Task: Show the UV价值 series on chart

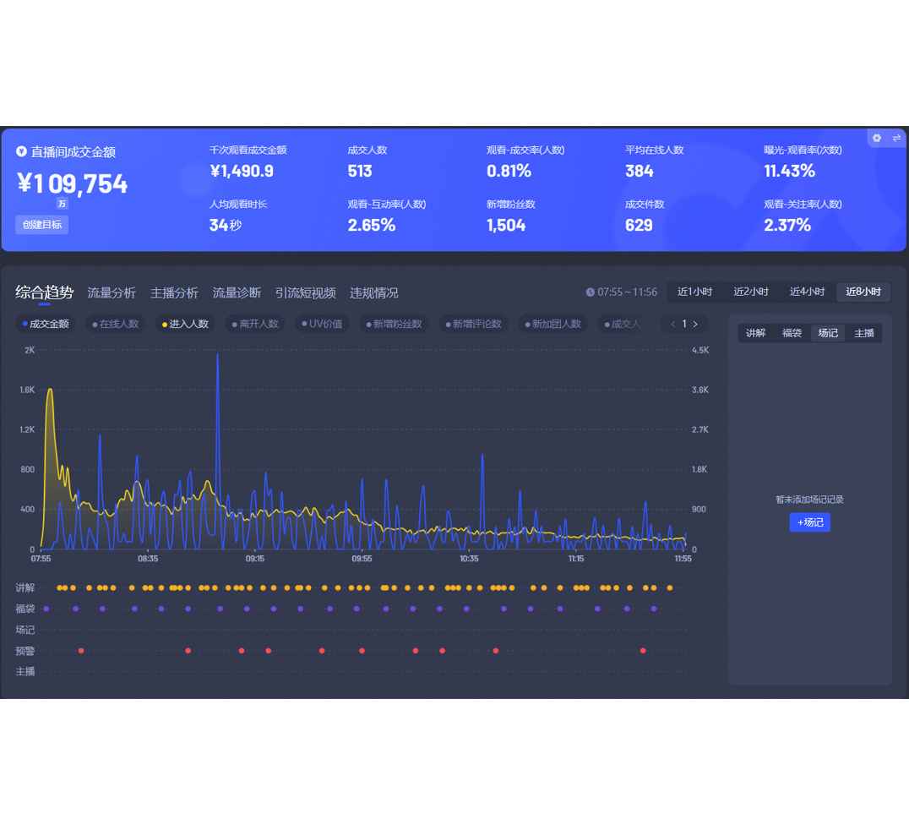Action: coord(322,324)
